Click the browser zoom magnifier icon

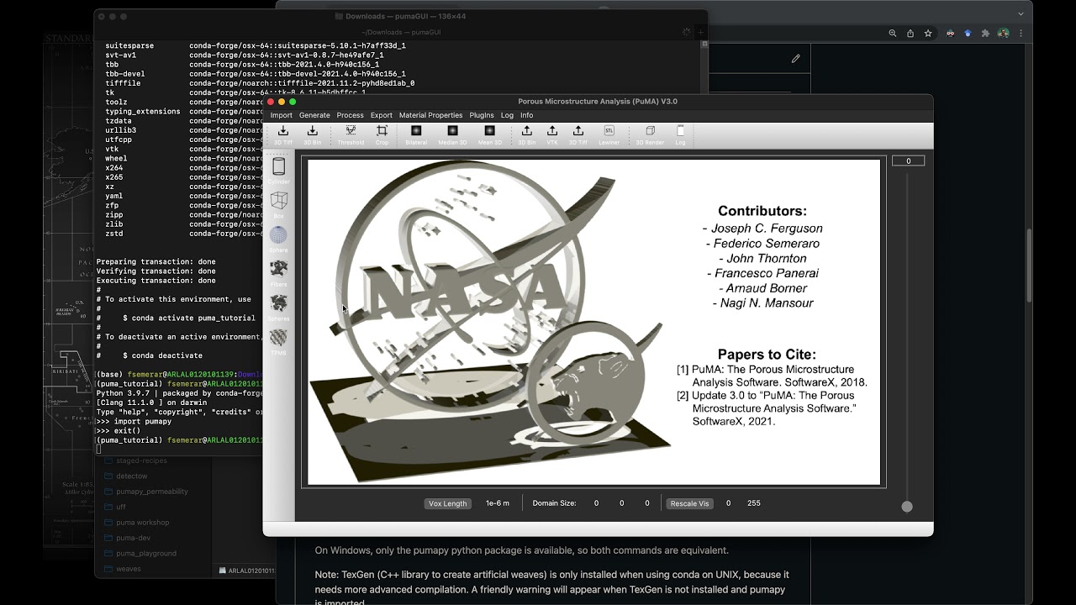click(x=893, y=34)
